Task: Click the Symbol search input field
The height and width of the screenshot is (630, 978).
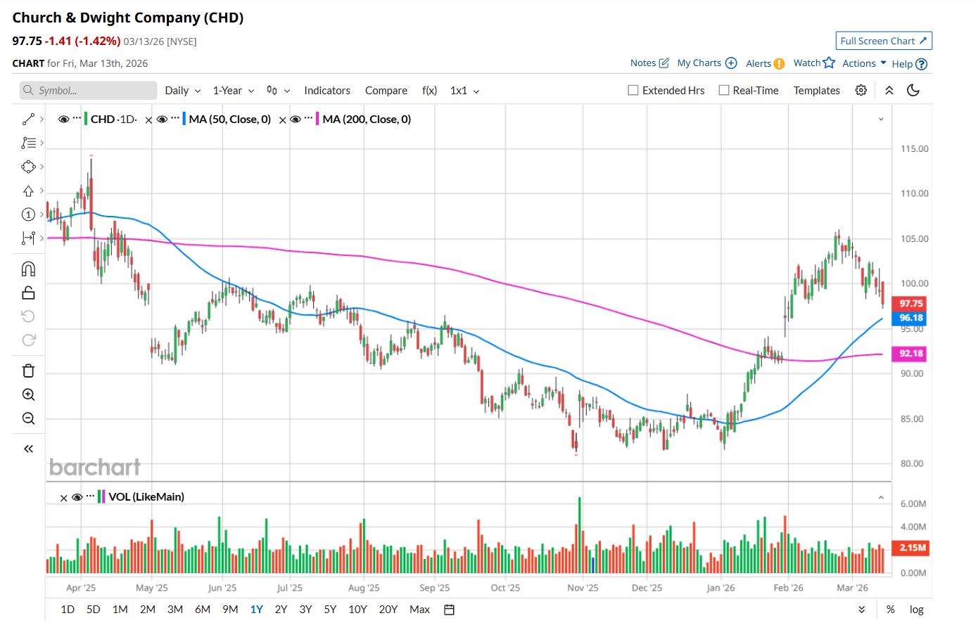Action: click(x=88, y=91)
